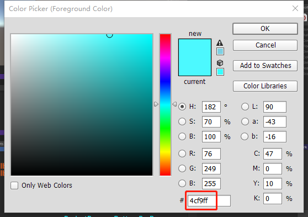
Task: Open Color Libraries
Action: [x=265, y=86]
